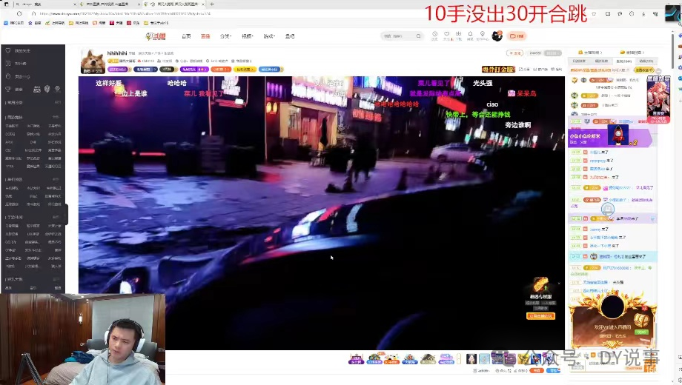The height and width of the screenshot is (385, 682).
Task: Click the red-haired character ad banner
Action: point(658,100)
